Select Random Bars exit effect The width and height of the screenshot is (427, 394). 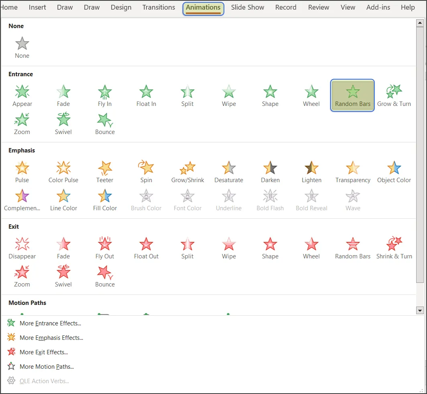click(353, 248)
